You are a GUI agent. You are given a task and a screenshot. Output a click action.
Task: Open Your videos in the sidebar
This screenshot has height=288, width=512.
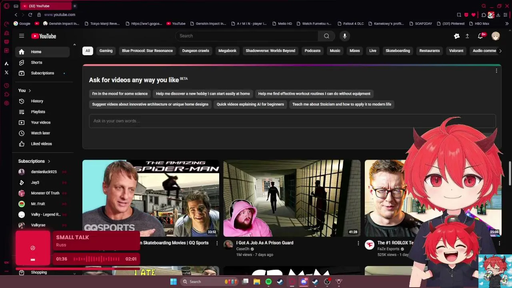(x=42, y=122)
